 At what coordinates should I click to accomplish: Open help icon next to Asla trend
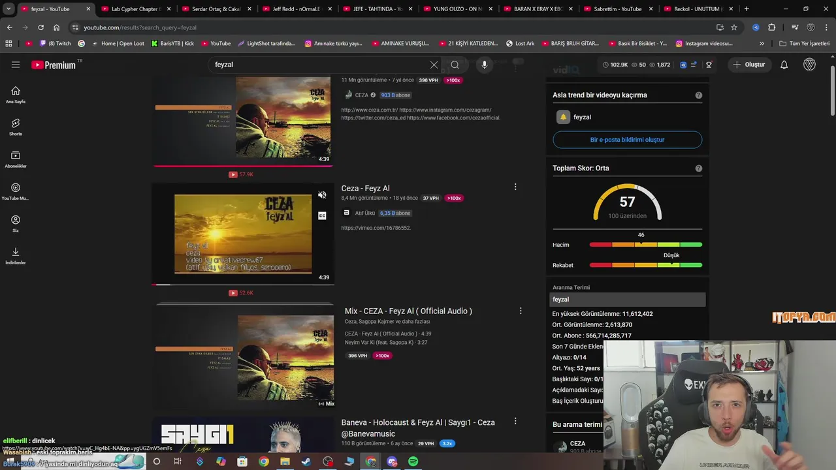coord(698,95)
